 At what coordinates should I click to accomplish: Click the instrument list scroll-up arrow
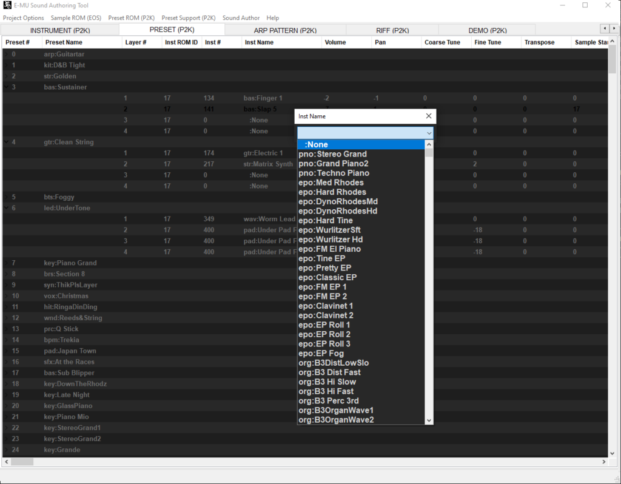click(x=429, y=144)
